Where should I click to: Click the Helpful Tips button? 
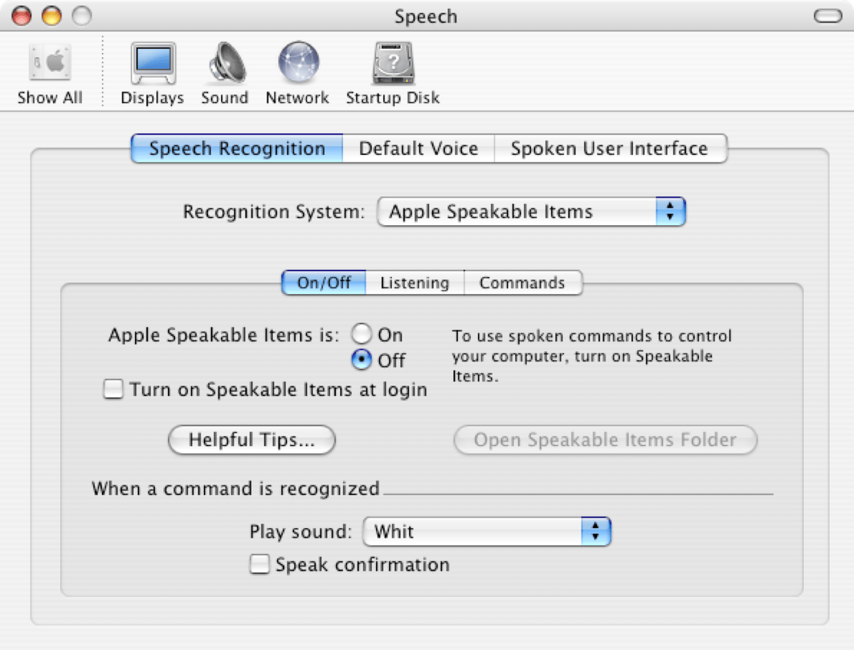251,440
